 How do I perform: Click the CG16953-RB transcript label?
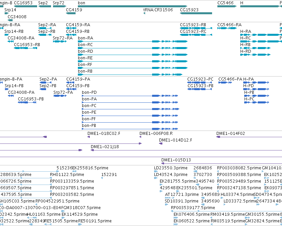27,45
